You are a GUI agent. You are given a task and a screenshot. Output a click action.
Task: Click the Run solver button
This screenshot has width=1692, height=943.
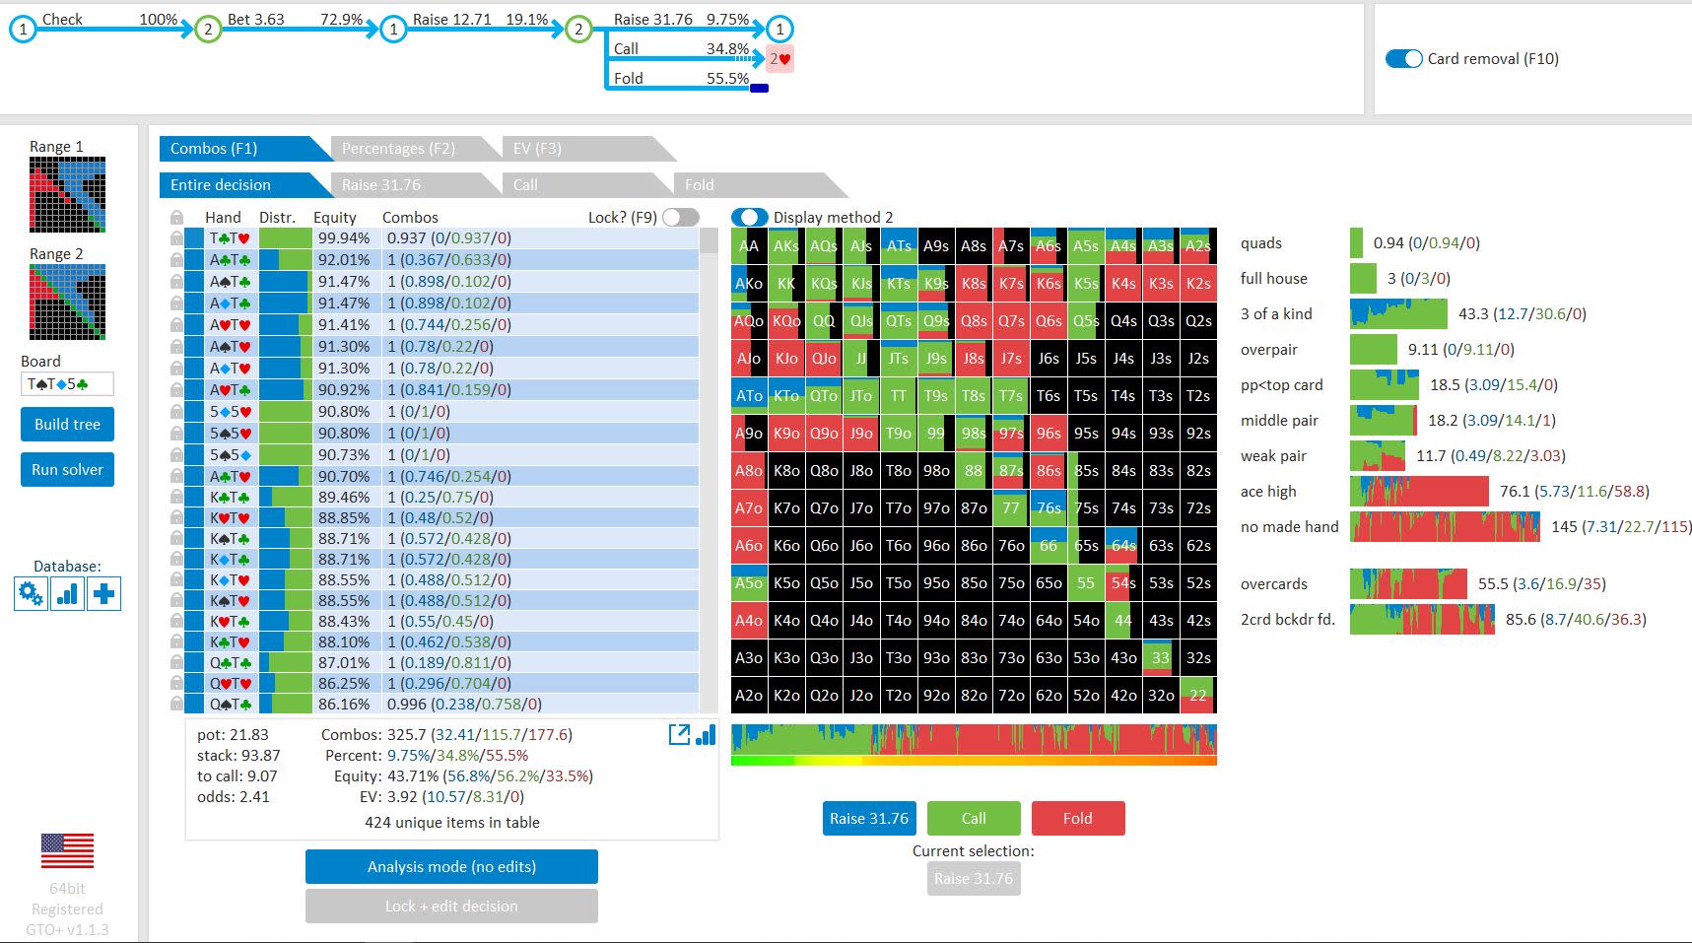click(x=67, y=470)
